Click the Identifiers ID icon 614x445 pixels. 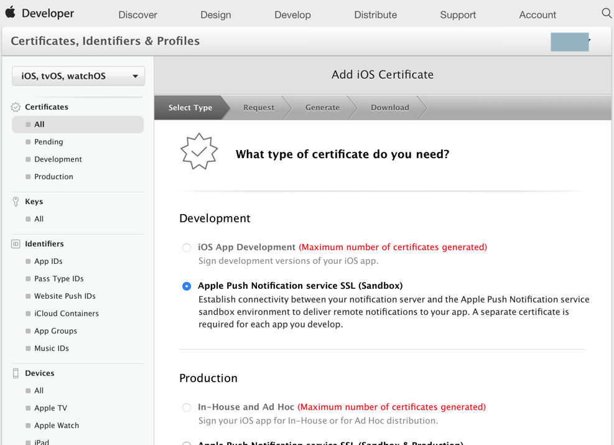(16, 244)
